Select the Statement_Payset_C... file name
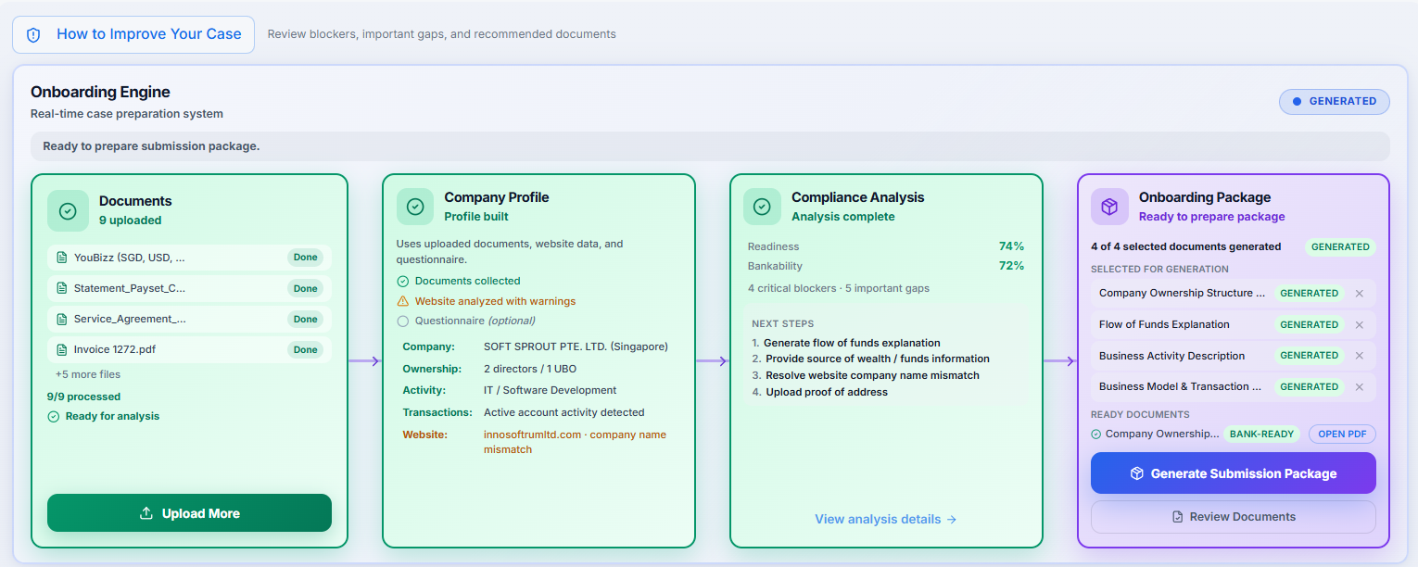Image resolution: width=1418 pixels, height=567 pixels. (x=130, y=288)
